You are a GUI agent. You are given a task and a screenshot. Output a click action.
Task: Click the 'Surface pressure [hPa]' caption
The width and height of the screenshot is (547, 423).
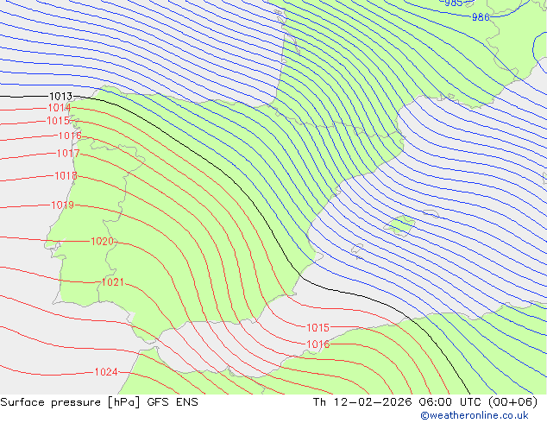click(x=70, y=402)
